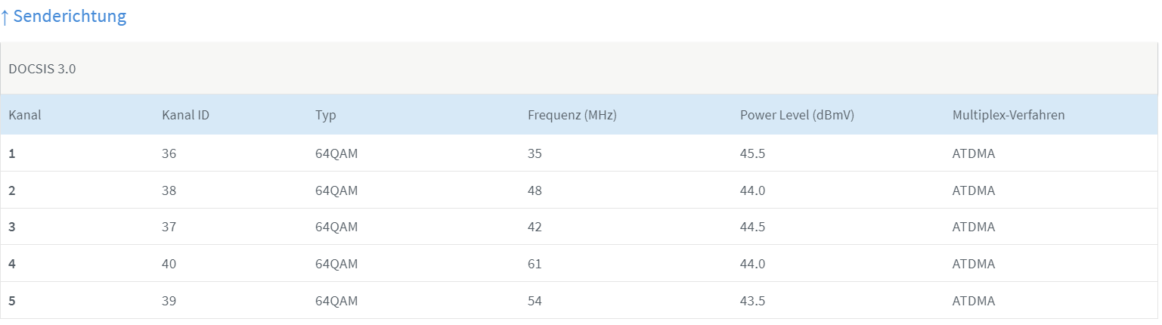Image resolution: width=1162 pixels, height=325 pixels.
Task: Click Kanal ID 38 cell
Action: pyautogui.click(x=169, y=191)
